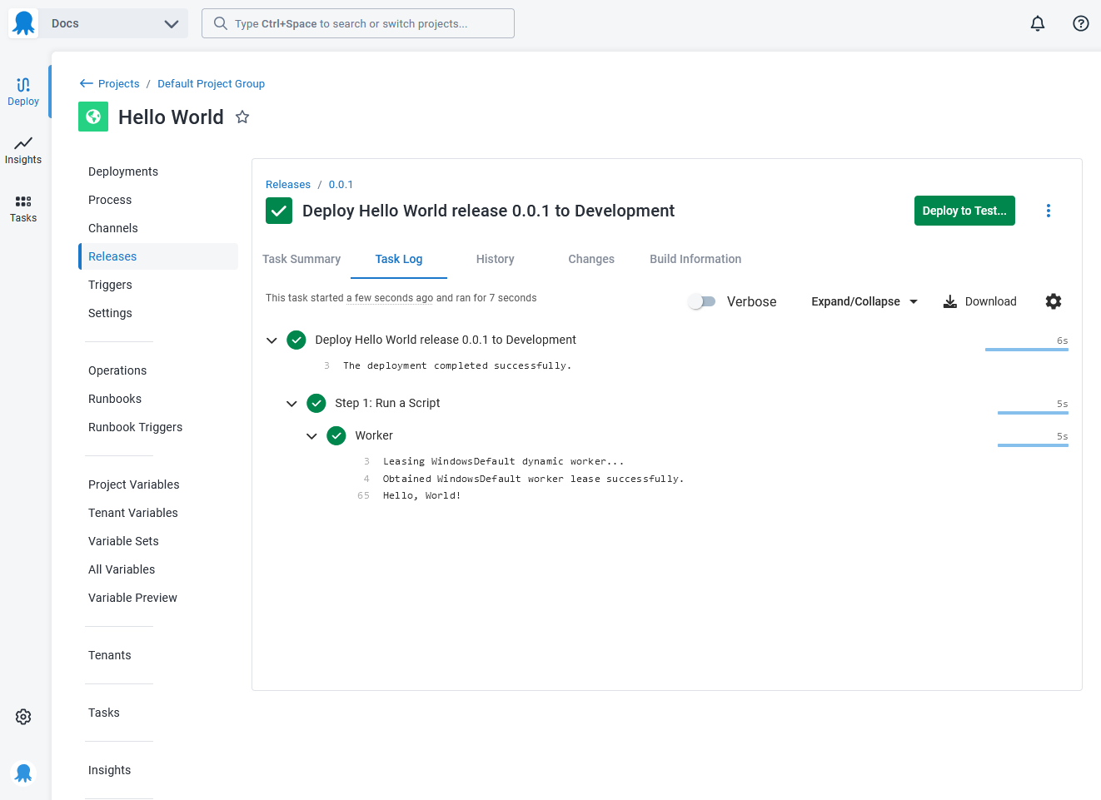Switch to the Task Summary tab
Image resolution: width=1101 pixels, height=800 pixels.
[301, 259]
